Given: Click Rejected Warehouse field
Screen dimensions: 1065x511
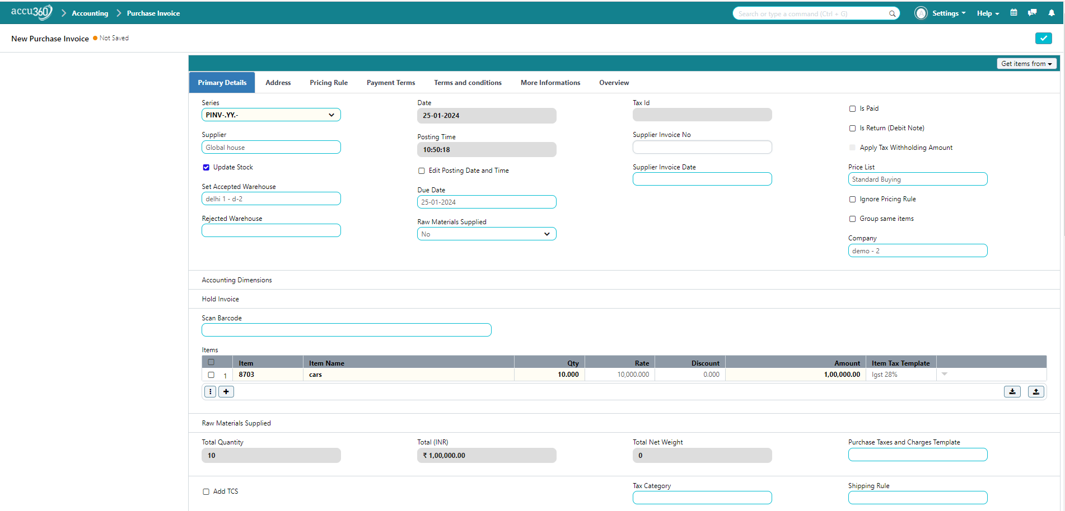Looking at the screenshot, I should tap(271, 230).
